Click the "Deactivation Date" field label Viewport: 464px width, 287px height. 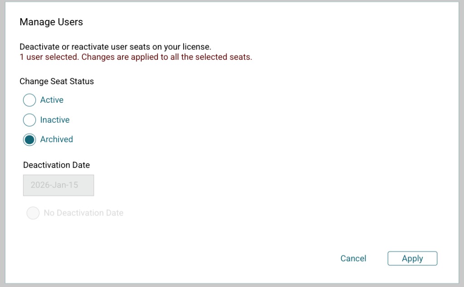pos(57,165)
